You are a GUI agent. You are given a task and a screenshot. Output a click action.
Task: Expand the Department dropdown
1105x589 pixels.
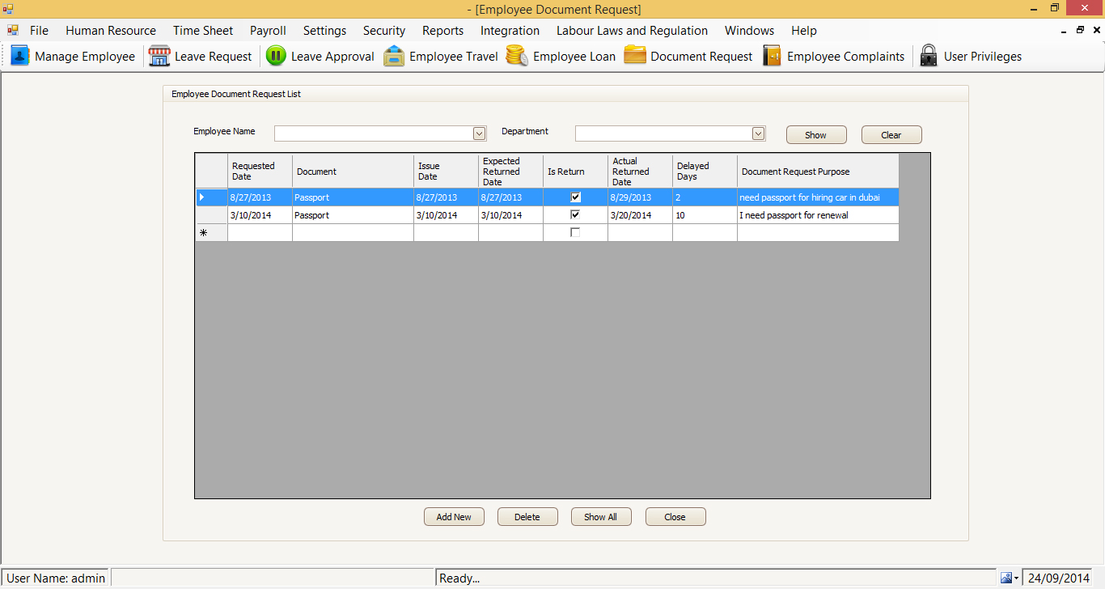click(x=758, y=133)
